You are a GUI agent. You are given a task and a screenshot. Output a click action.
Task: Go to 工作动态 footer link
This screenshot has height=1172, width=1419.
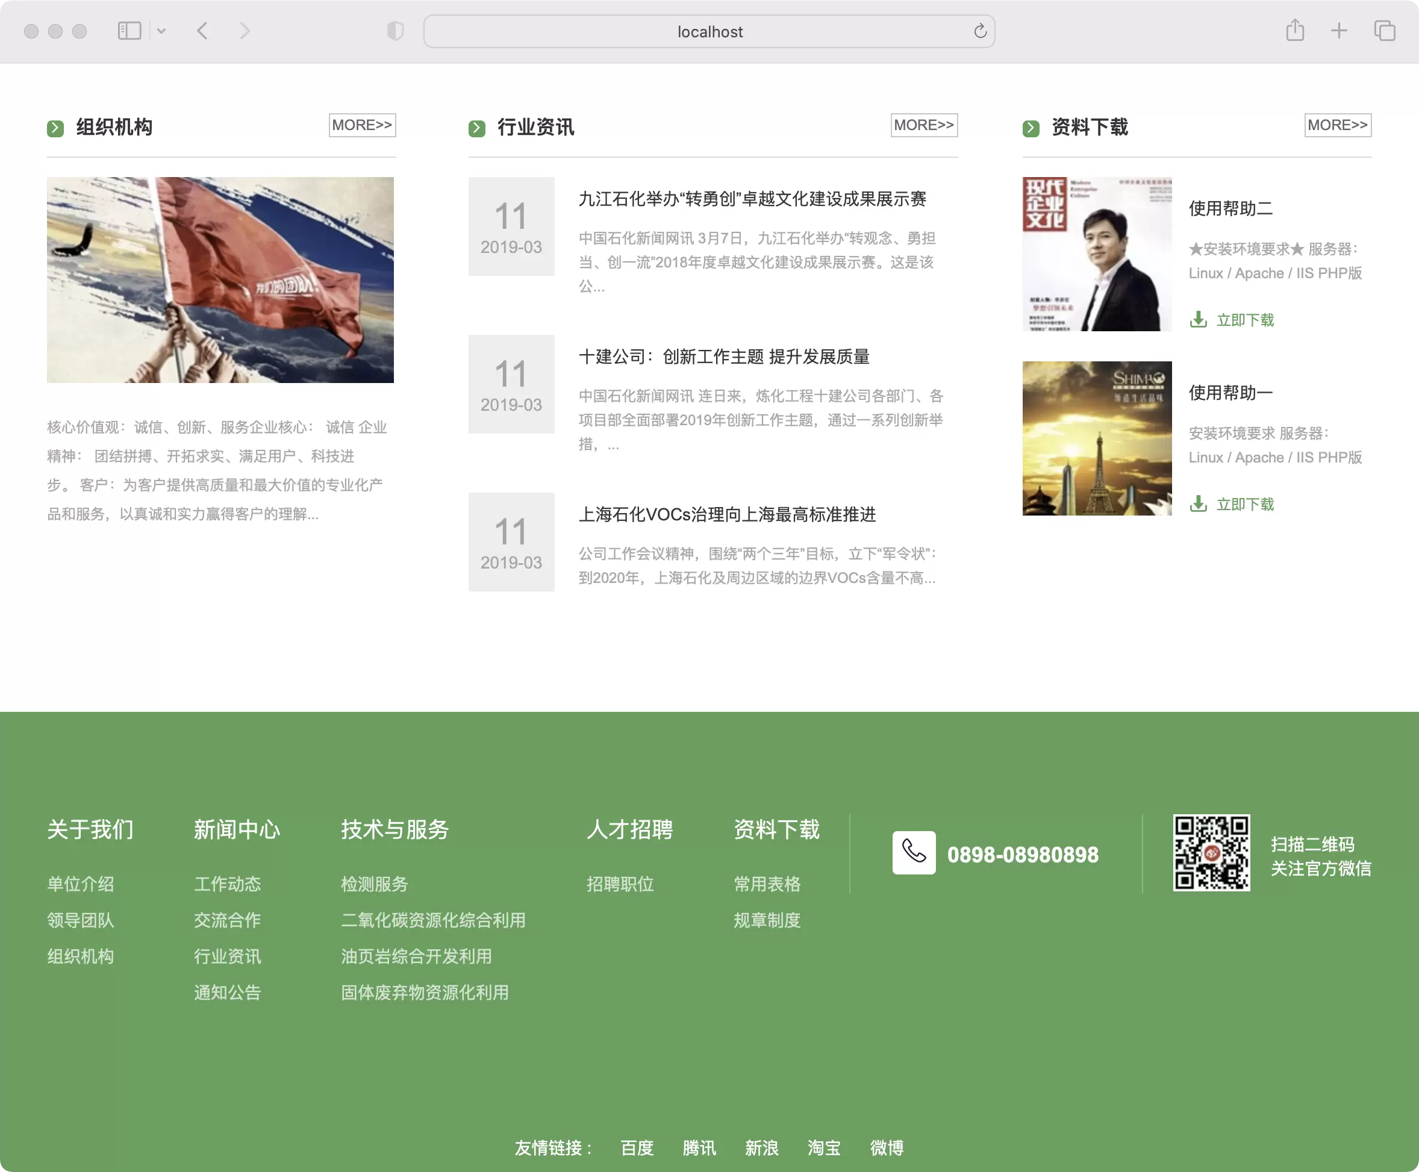[228, 884]
